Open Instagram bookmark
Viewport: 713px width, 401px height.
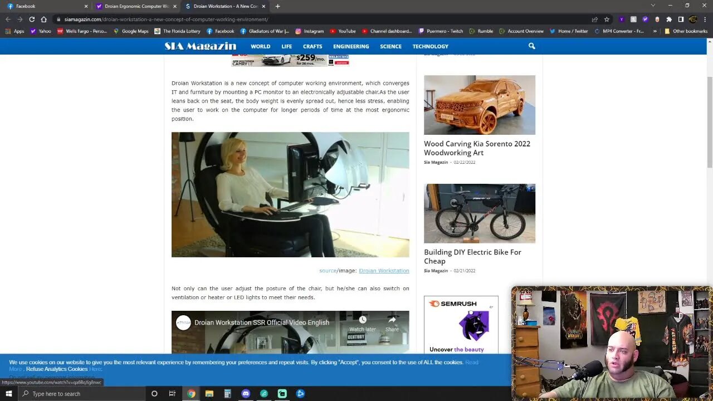click(309, 31)
